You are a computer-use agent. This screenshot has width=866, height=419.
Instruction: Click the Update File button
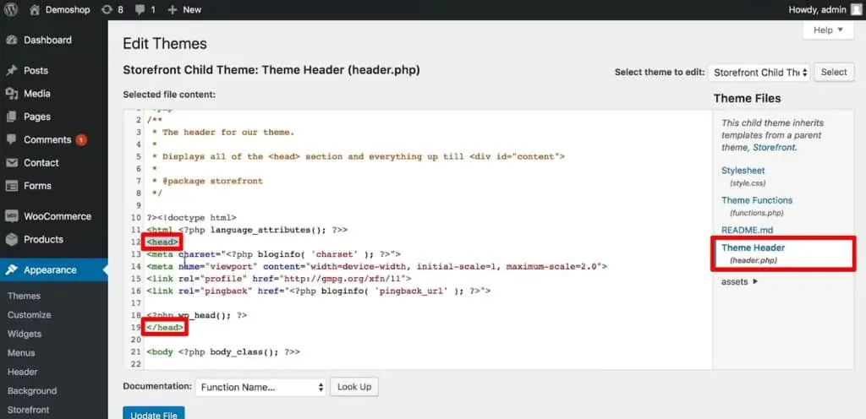(x=154, y=414)
